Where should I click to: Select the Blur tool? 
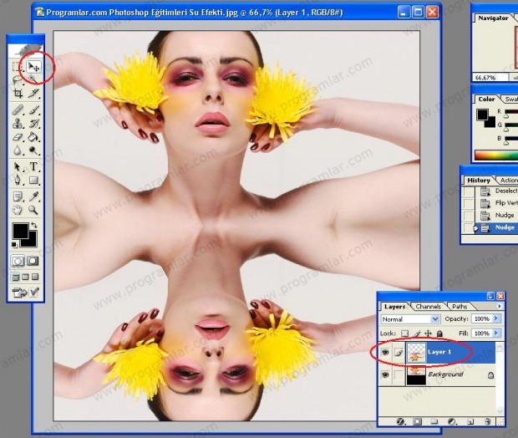(x=18, y=150)
